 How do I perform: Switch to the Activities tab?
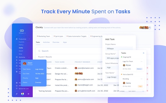point(46,42)
